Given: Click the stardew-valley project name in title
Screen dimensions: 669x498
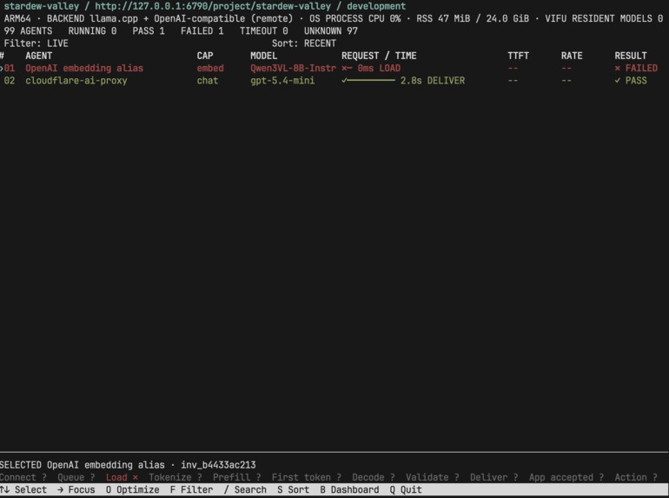Looking at the screenshot, I should click(x=42, y=6).
